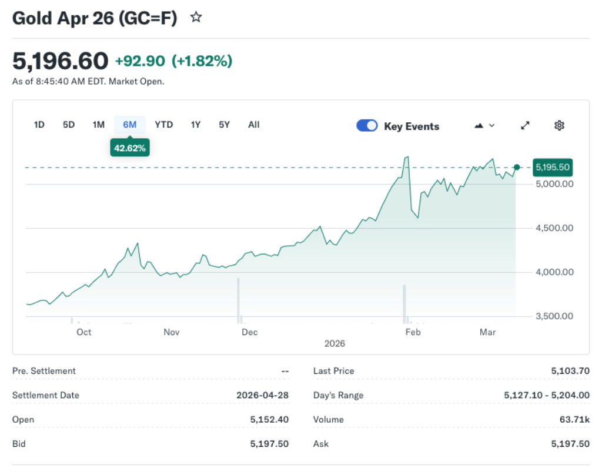Click the 42.62% performance badge

[x=130, y=148]
